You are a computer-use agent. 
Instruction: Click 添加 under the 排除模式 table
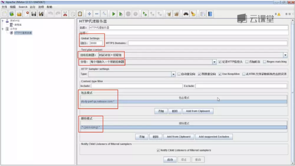tap(142, 137)
